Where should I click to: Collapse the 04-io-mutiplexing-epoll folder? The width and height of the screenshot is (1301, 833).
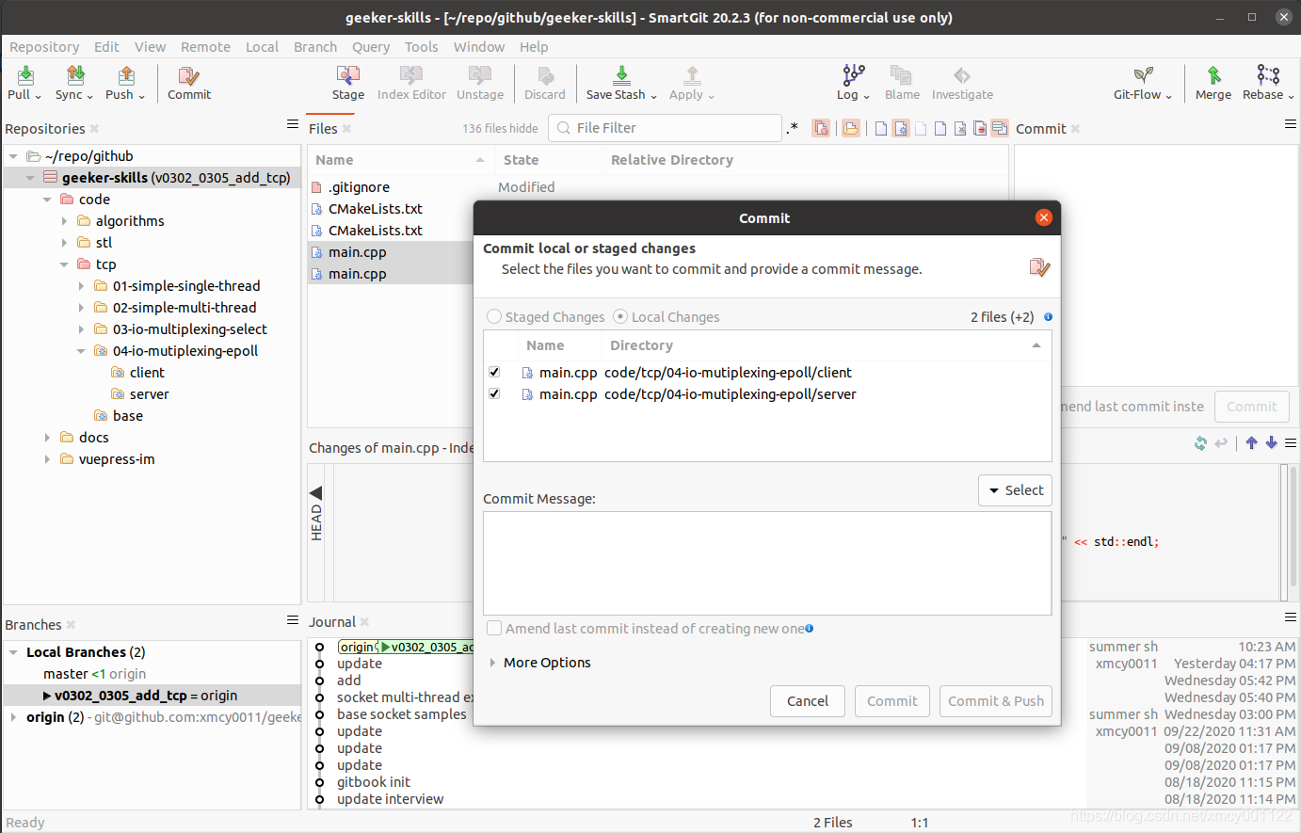click(x=81, y=351)
